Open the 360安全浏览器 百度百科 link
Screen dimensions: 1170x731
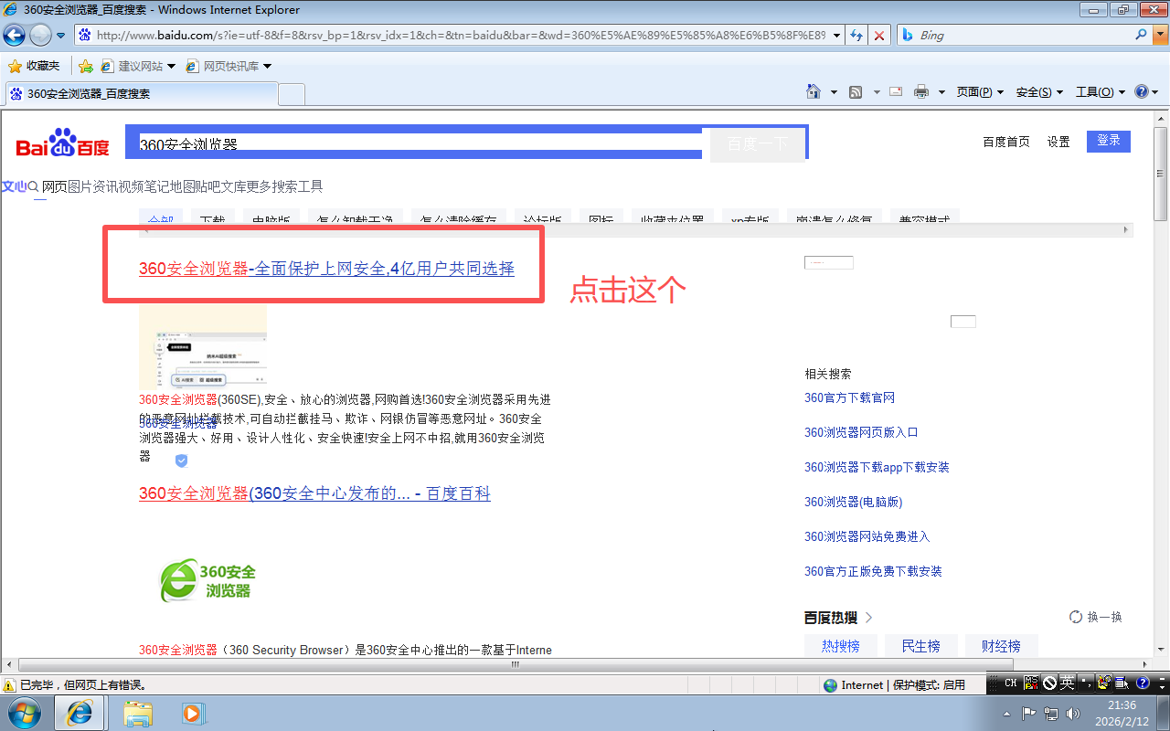314,493
